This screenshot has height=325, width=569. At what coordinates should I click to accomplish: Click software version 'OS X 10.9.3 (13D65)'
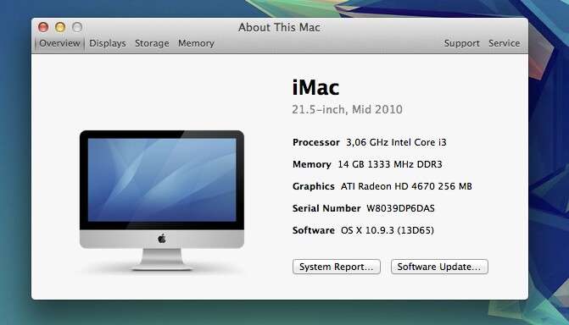pyautogui.click(x=388, y=230)
